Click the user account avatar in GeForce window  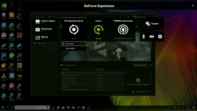click(135, 17)
